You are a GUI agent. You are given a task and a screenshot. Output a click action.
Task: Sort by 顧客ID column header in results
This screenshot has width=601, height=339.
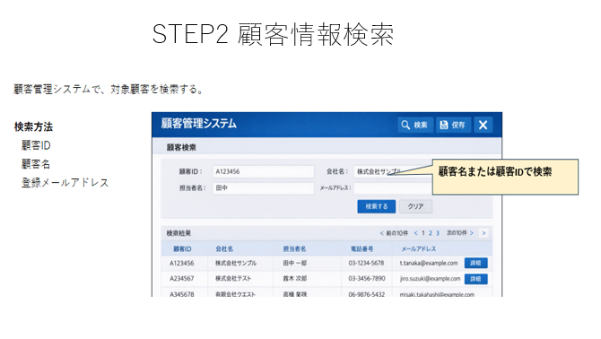(182, 249)
